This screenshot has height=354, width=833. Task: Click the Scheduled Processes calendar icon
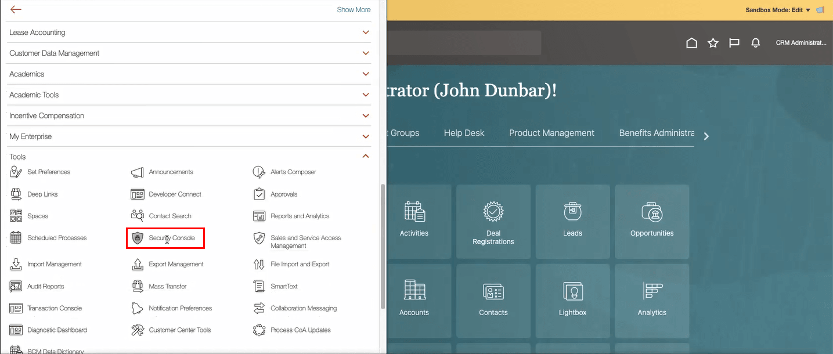click(16, 238)
